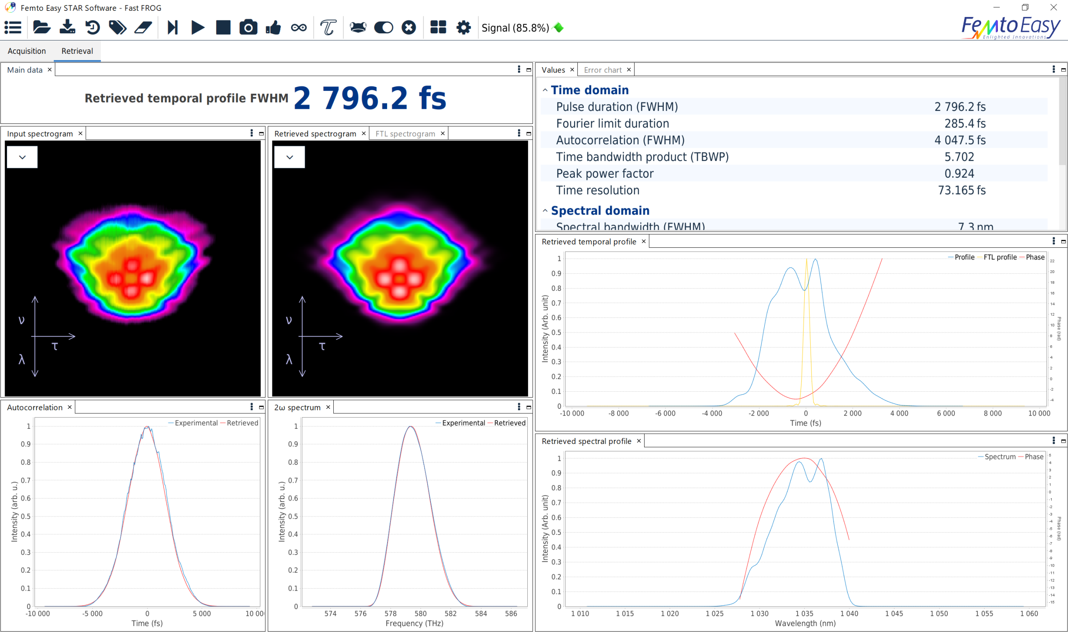This screenshot has height=632, width=1068.
Task: Switch to the Acquisition tab
Action: 27,51
